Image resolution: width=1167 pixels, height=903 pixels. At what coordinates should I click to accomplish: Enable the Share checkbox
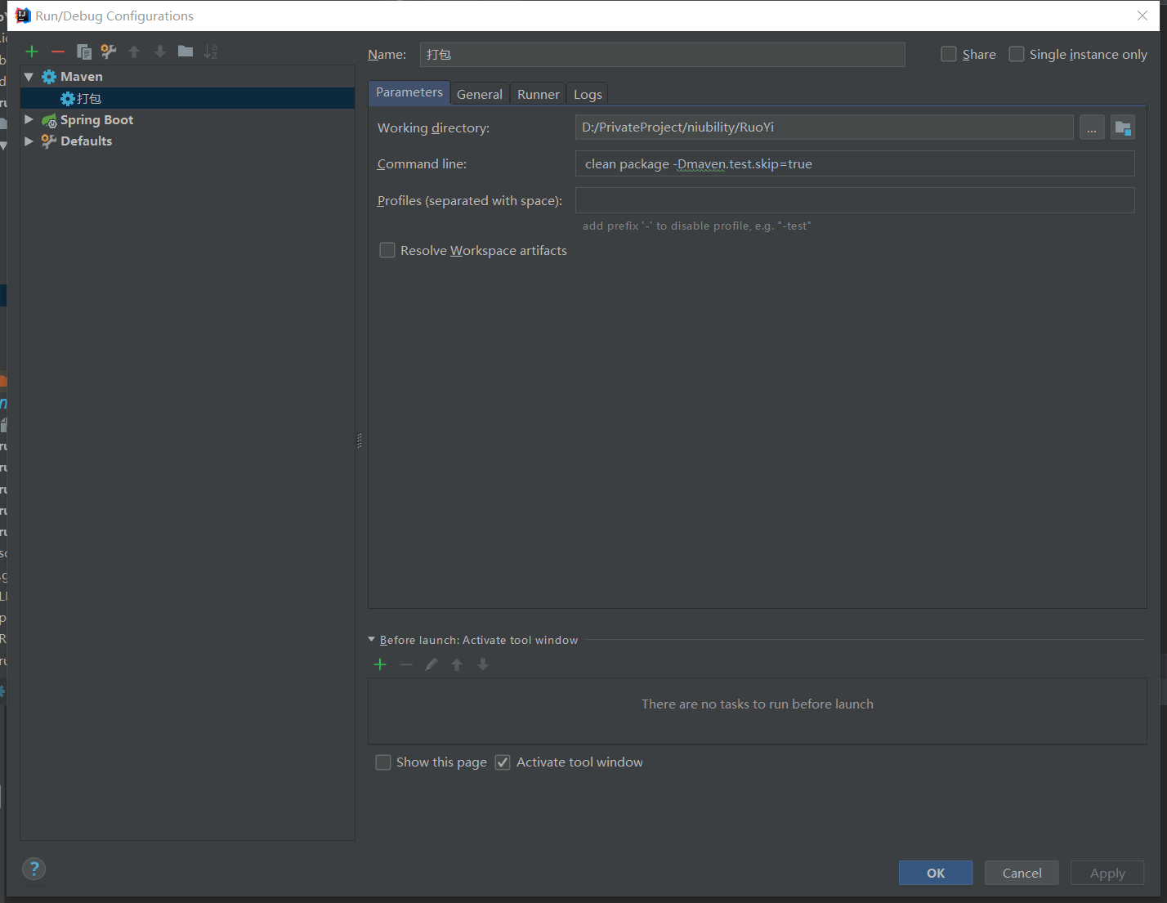click(x=949, y=54)
